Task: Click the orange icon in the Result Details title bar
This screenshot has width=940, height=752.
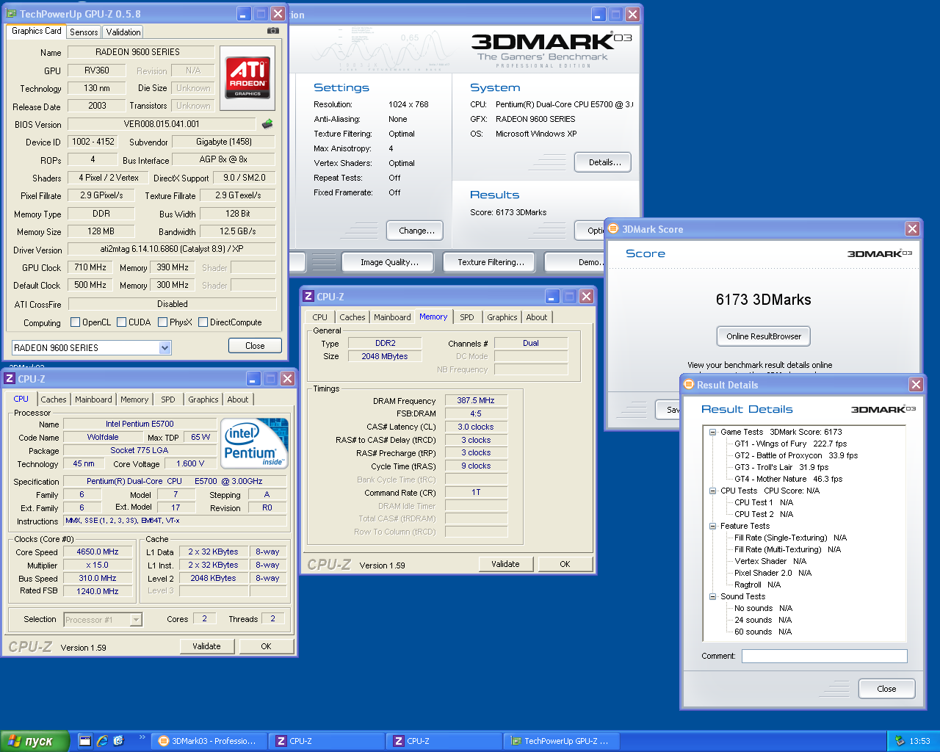Action: pos(689,384)
